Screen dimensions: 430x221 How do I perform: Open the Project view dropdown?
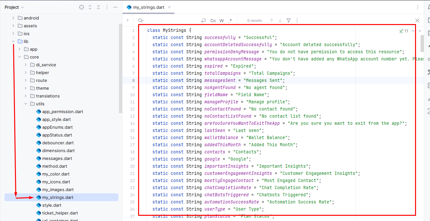pyautogui.click(x=14, y=7)
